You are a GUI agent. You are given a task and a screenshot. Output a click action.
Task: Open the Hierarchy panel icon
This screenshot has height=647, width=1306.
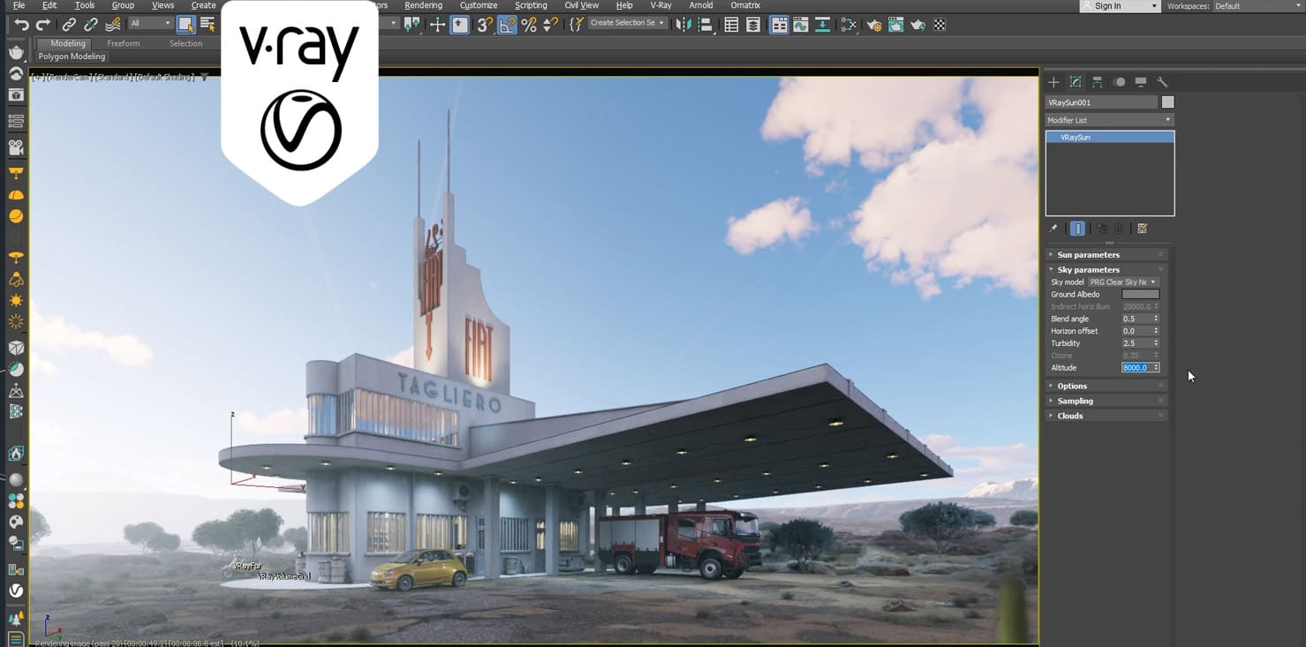tap(1097, 82)
